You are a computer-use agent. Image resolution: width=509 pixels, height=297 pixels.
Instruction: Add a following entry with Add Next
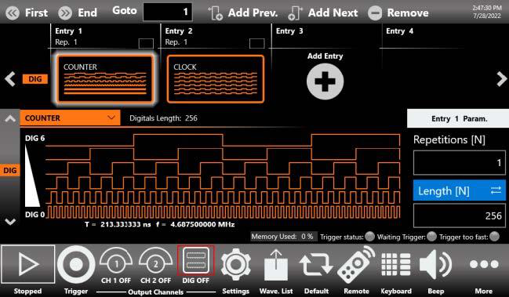[323, 13]
